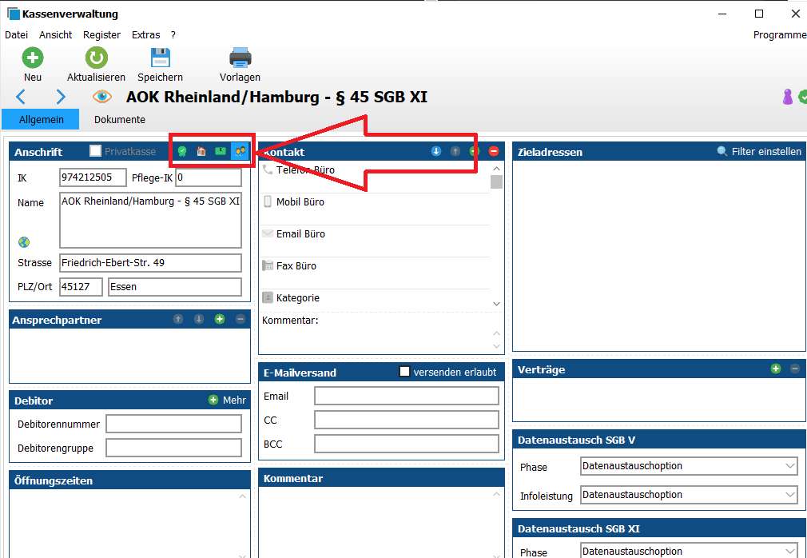Click the fax icon next to Fax Büro
807x558 pixels.
coord(268,265)
